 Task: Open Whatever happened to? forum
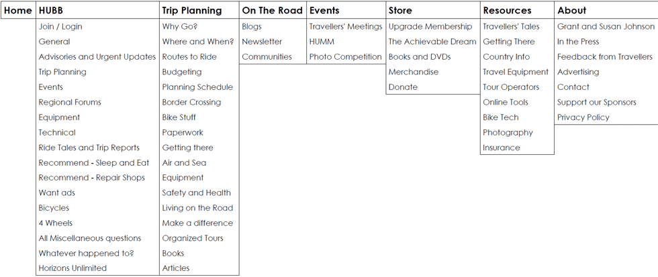(87, 253)
